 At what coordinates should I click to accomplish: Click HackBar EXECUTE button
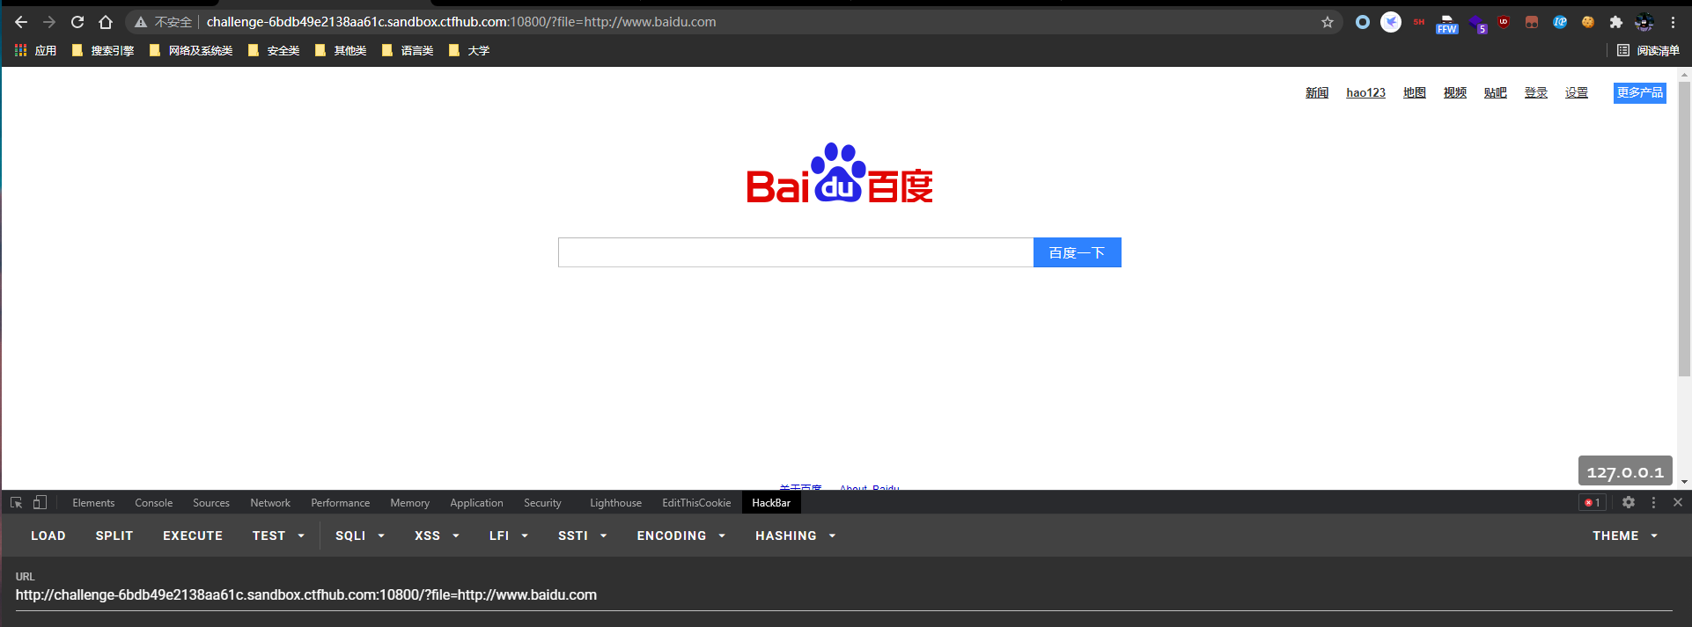click(193, 536)
